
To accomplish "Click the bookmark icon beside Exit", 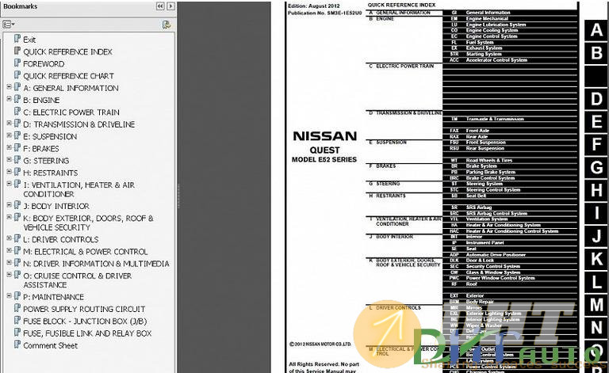I will [17, 39].
